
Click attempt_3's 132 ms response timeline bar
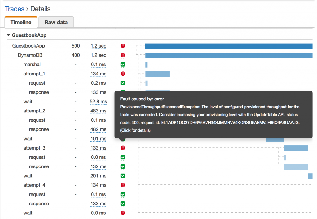coord(296,167)
